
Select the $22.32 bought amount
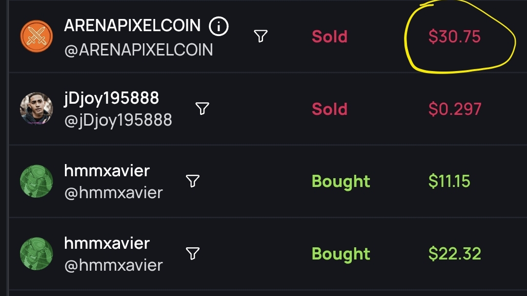(455, 254)
